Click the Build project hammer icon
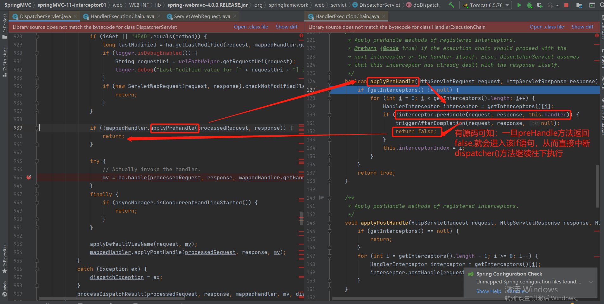The width and height of the screenshot is (604, 304). click(x=452, y=5)
